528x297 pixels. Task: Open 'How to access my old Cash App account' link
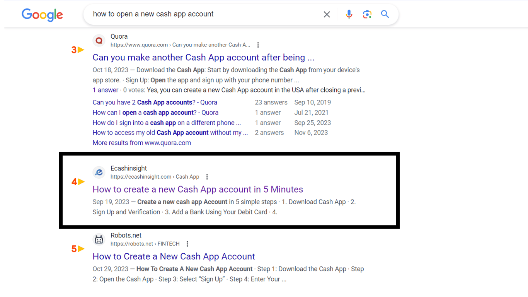(170, 133)
